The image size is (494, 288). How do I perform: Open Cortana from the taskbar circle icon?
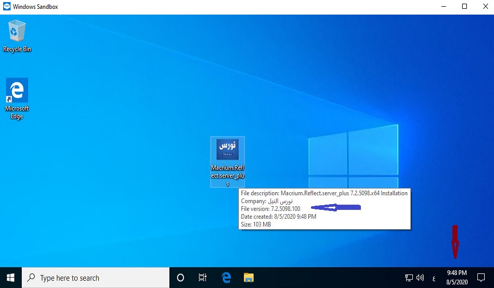(180, 278)
